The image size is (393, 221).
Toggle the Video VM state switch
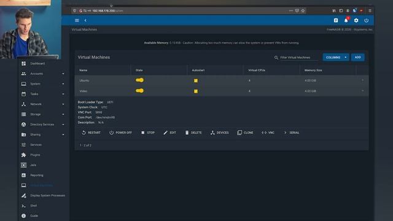coord(139,91)
